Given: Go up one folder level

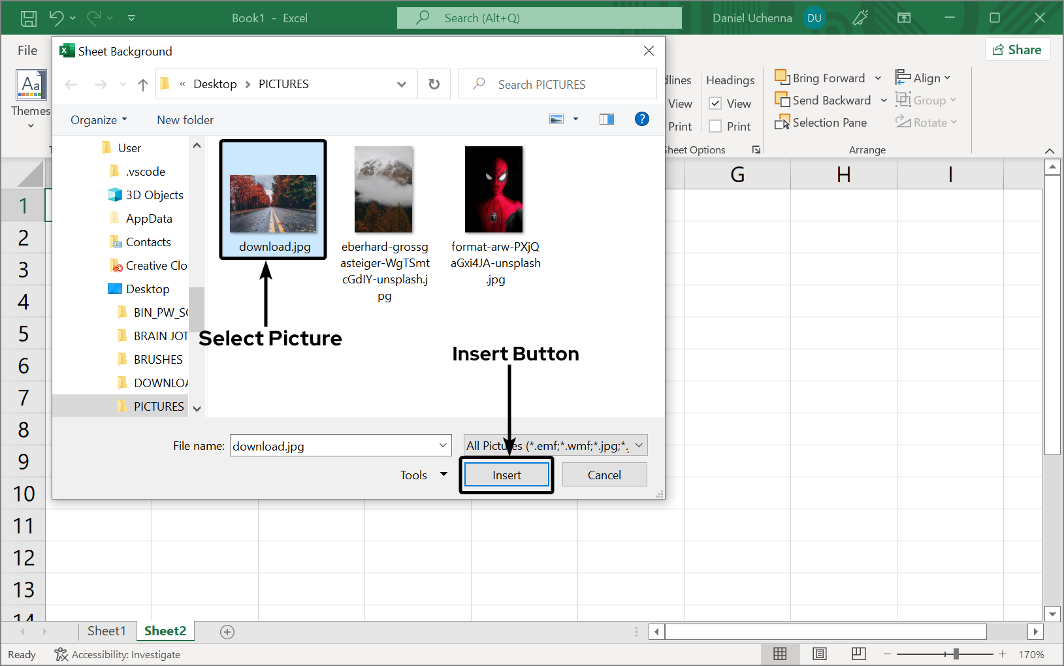Looking at the screenshot, I should coord(143,84).
